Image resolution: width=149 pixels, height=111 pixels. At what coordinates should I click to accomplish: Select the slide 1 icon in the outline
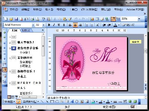[14, 37]
